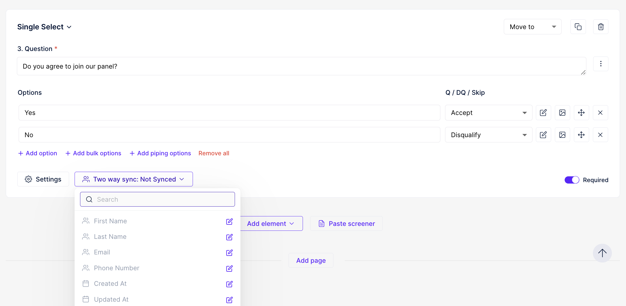Viewport: 626px width, 306px height.
Task: Click Add bulk options
Action: click(x=93, y=153)
